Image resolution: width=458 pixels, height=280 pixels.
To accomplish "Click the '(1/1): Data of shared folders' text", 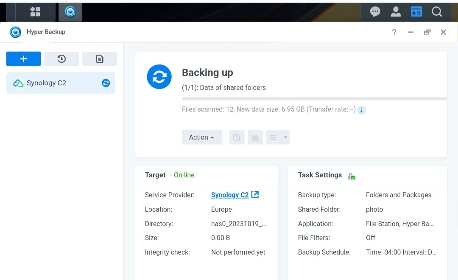I will pos(224,88).
